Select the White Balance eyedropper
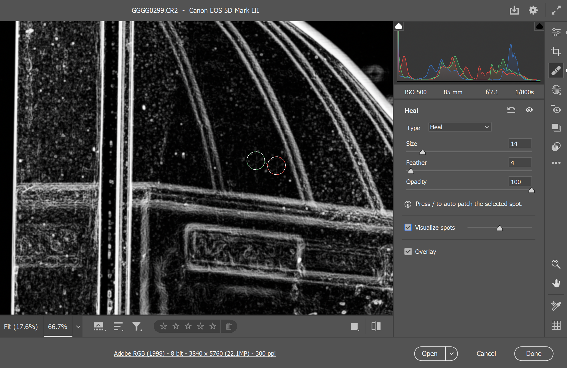Image resolution: width=567 pixels, height=368 pixels. pyautogui.click(x=556, y=306)
